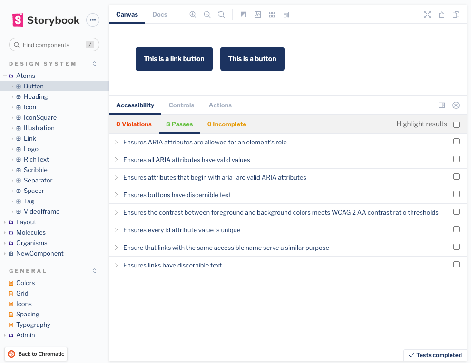Click the search magnifier icon
471x363 pixels.
[x=17, y=45]
